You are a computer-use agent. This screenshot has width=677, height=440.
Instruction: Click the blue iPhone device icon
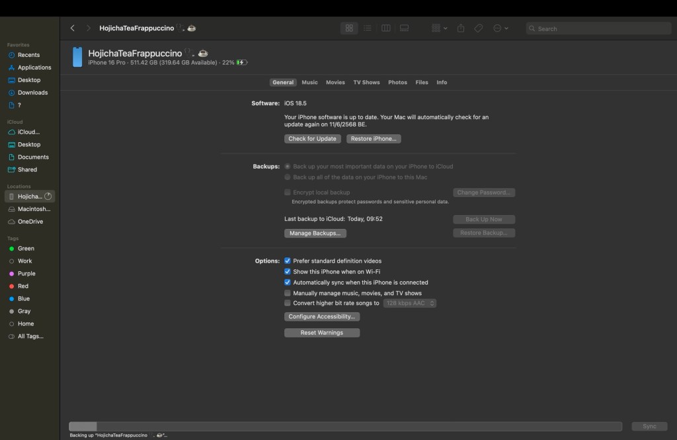pos(77,57)
